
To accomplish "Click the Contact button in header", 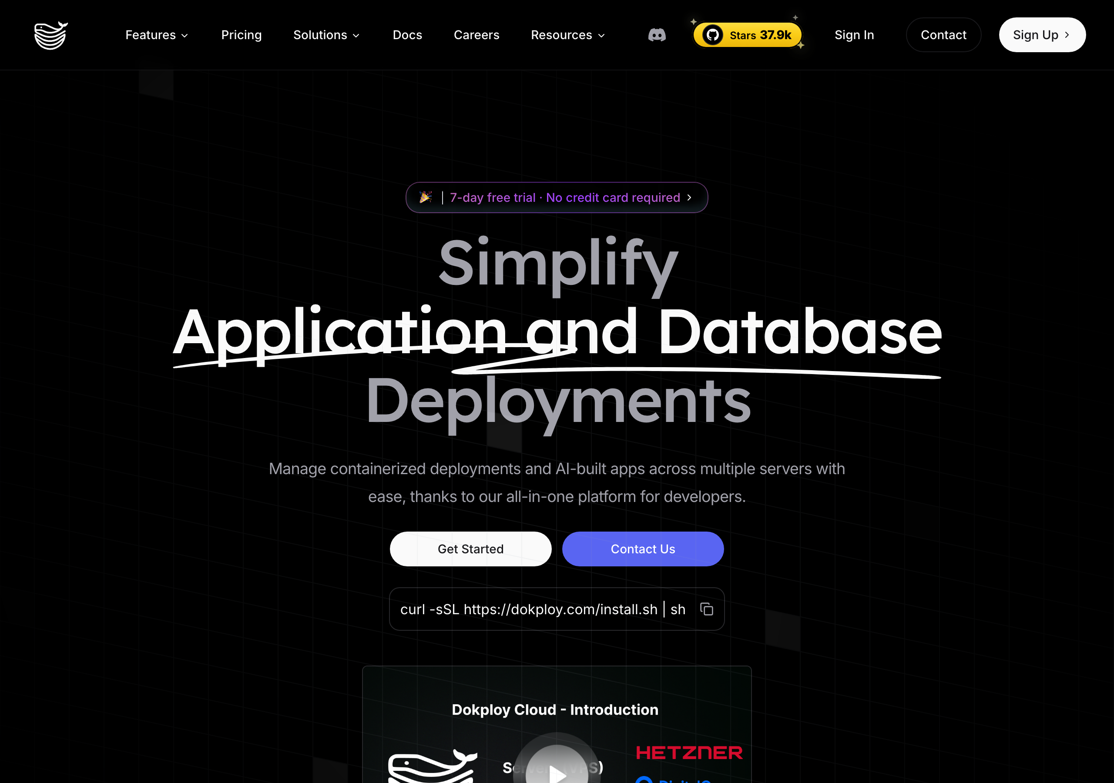I will point(943,35).
